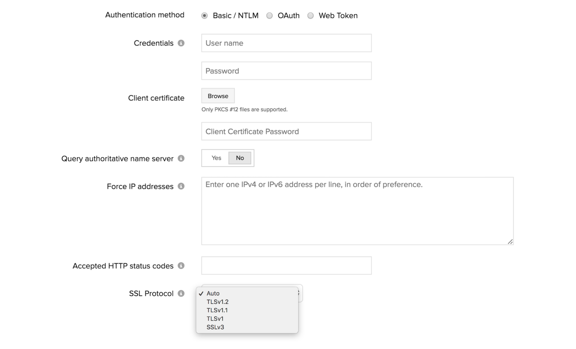Screen dimensions: 576x349
Task: Set Query authoritative name server to Yes
Action: (216, 158)
